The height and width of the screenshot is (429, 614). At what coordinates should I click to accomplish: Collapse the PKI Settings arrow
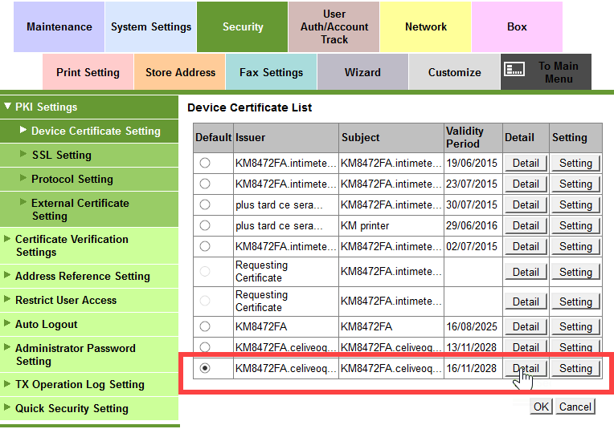(x=7, y=107)
